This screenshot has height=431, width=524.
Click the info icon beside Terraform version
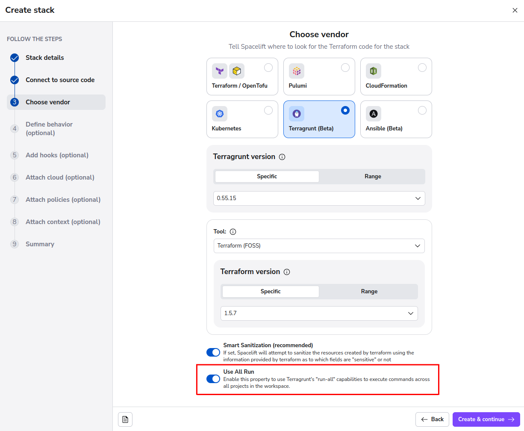[x=287, y=272]
